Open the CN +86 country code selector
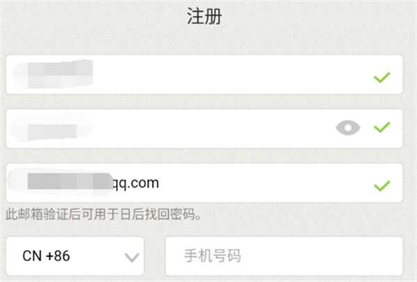The height and width of the screenshot is (282, 417). [75, 256]
